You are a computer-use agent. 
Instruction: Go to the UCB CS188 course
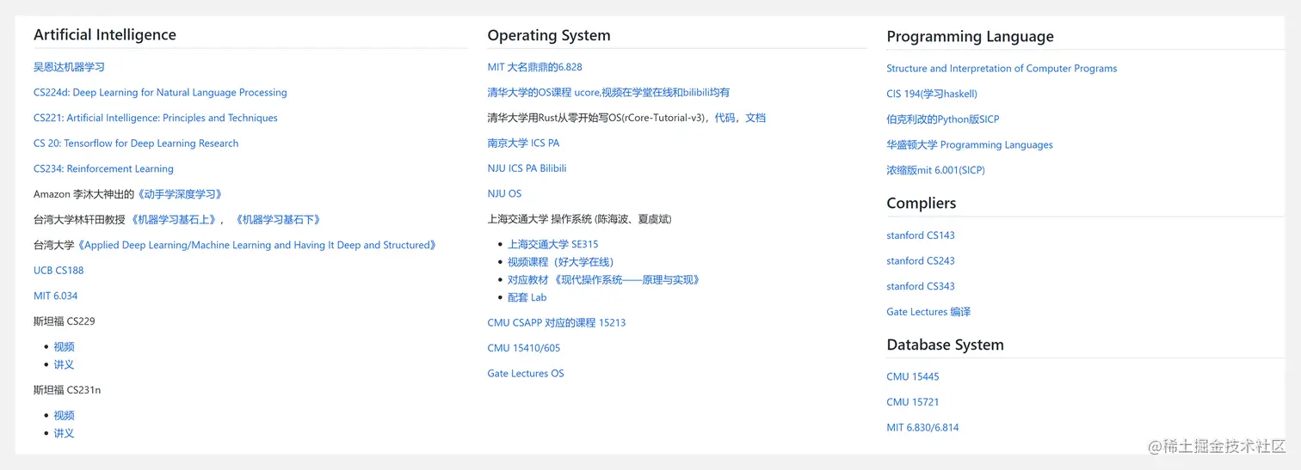click(59, 271)
